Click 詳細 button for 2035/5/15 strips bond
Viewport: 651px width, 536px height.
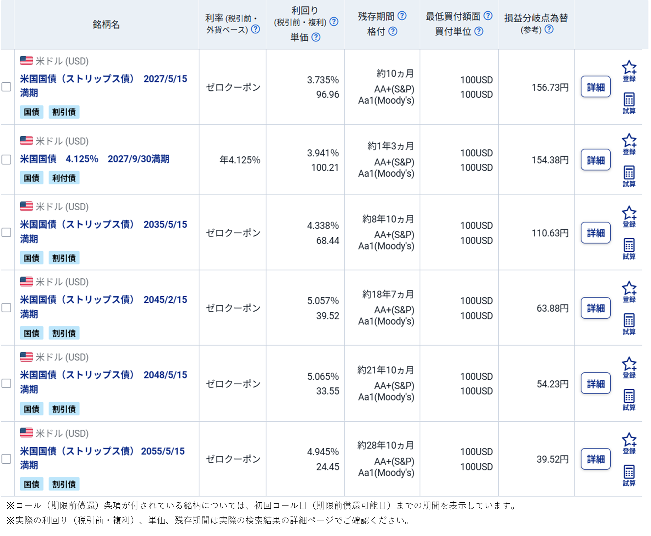pyautogui.click(x=595, y=233)
